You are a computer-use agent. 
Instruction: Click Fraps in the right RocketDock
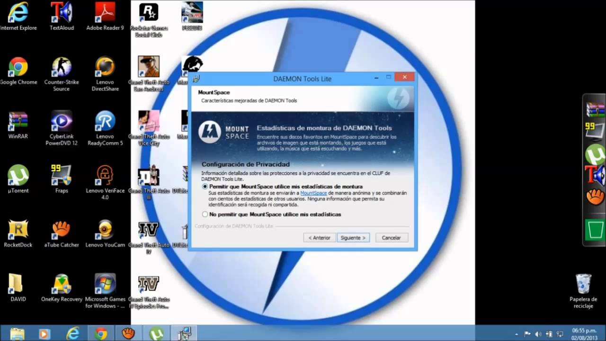[595, 131]
